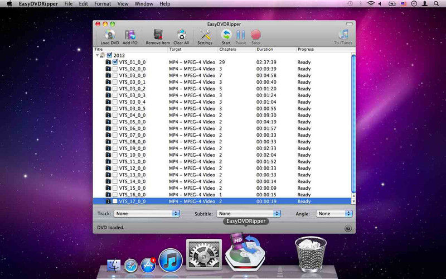The width and height of the screenshot is (446, 279).
Task: Click the red Stop toolbar icon
Action: point(255,35)
